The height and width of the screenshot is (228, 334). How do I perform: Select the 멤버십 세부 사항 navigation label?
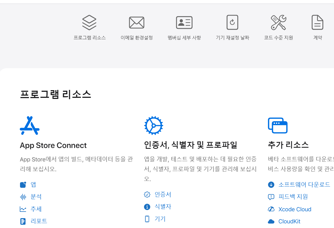184,38
